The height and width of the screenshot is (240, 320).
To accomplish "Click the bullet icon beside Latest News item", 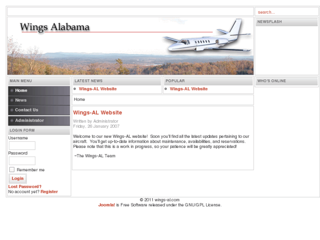I will (75, 89).
